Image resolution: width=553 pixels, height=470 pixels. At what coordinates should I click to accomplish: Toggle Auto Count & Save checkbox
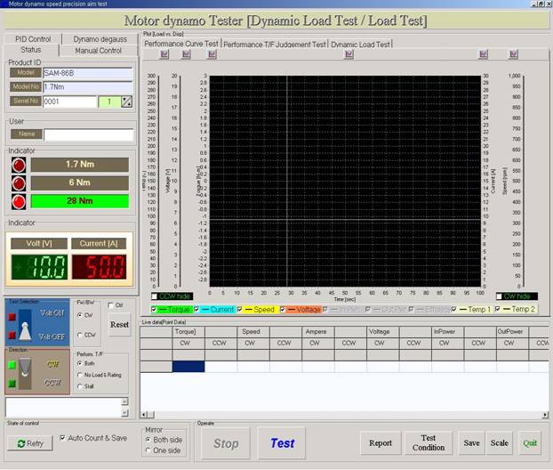(62, 438)
